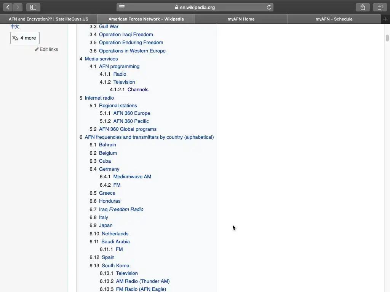The height and width of the screenshot is (292, 390).
Task: Jump to Belgium entry
Action: click(108, 153)
